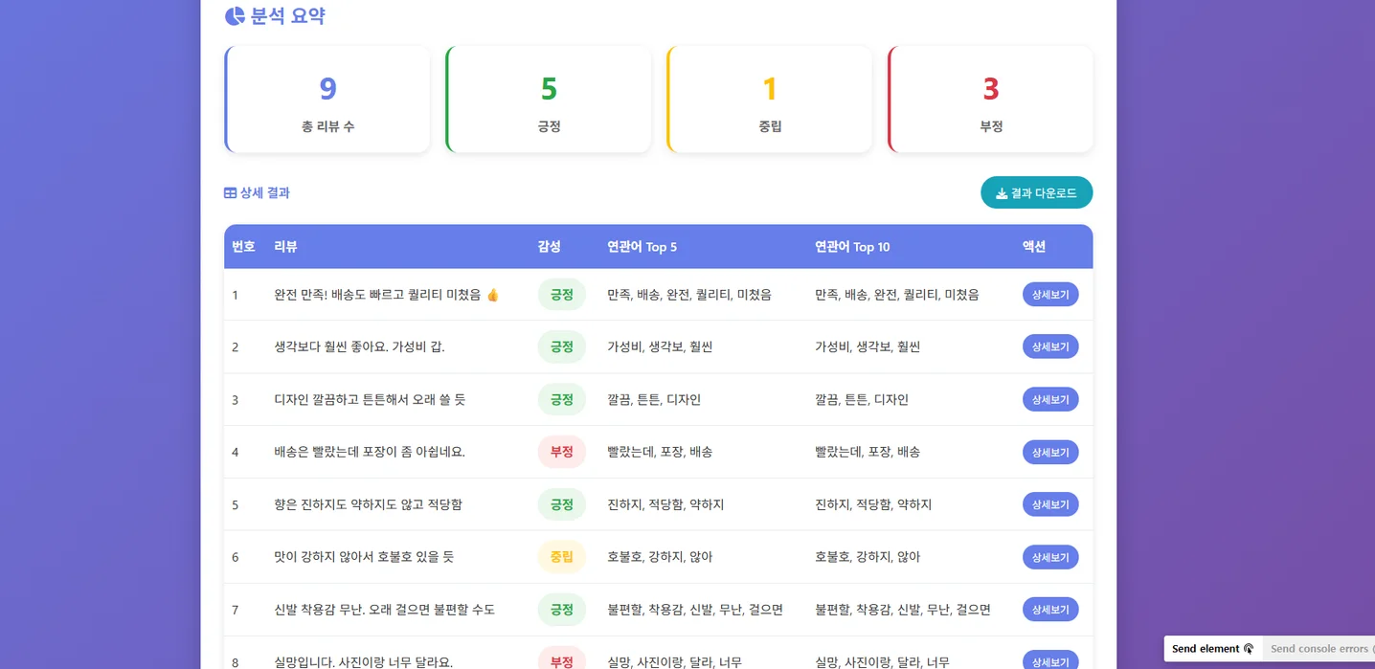The image size is (1375, 669).
Task: Select the 부정 summary card showing 3
Action: (x=991, y=100)
